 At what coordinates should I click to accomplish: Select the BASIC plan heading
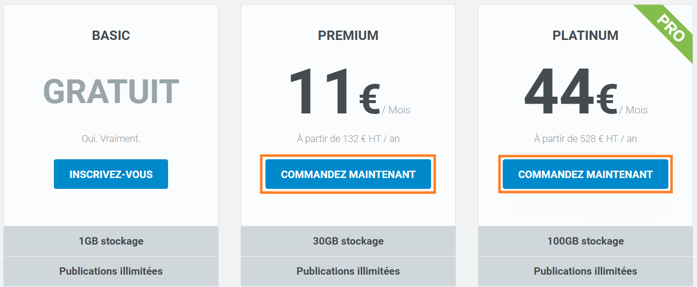pos(111,36)
